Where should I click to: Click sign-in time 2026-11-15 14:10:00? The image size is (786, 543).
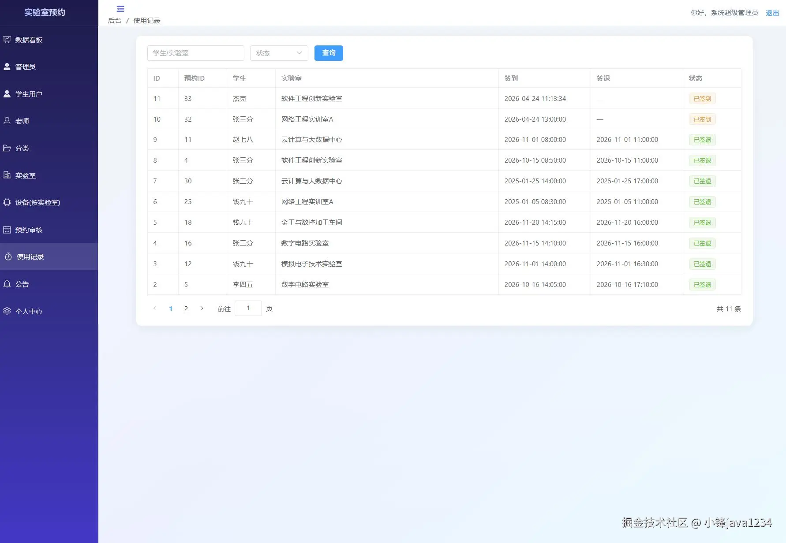pyautogui.click(x=535, y=243)
